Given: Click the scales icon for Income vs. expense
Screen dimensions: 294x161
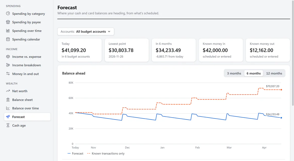Looking at the screenshot, I should [8, 56].
